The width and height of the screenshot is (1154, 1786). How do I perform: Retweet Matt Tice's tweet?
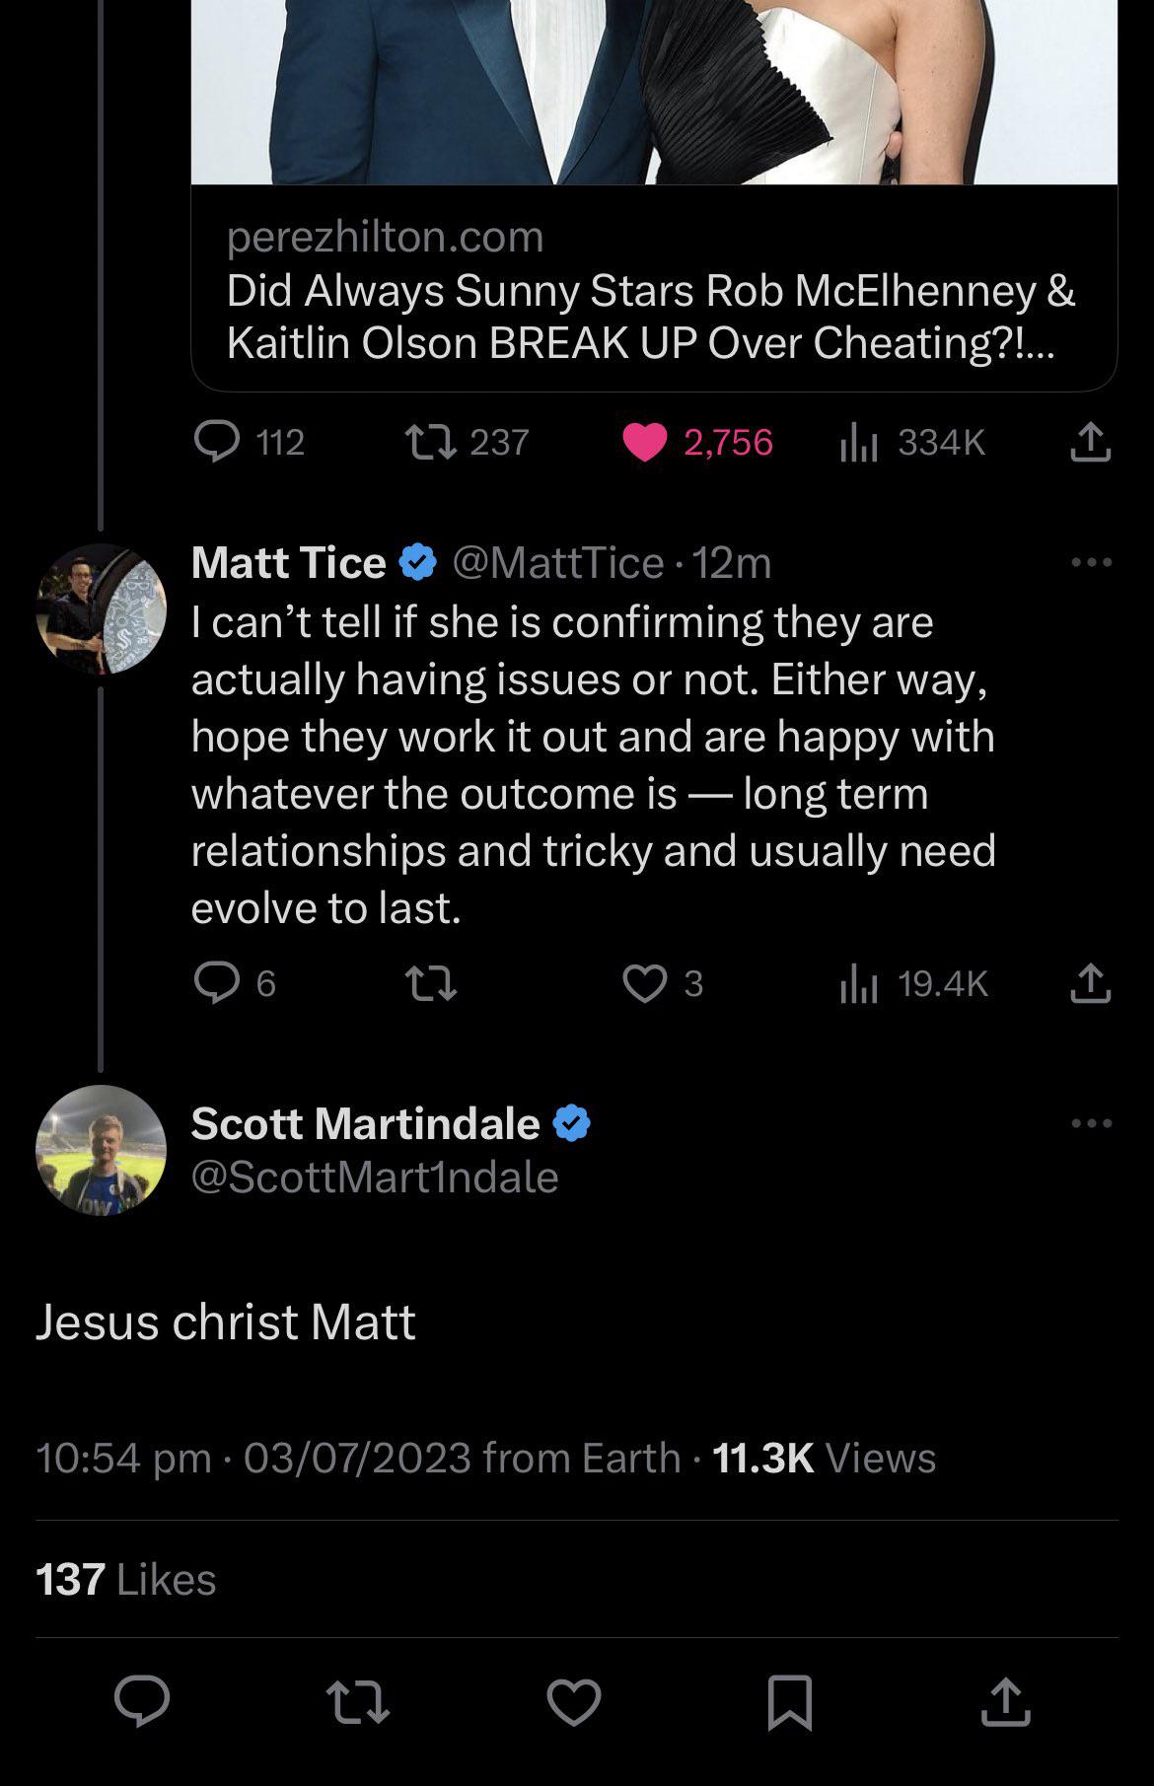coord(431,983)
